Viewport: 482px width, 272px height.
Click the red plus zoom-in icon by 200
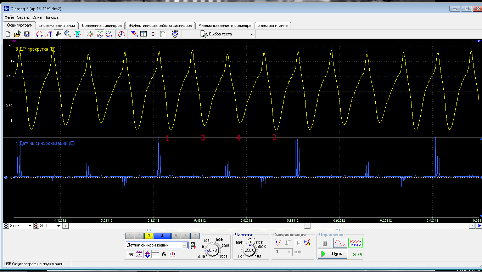[x=36, y=226]
